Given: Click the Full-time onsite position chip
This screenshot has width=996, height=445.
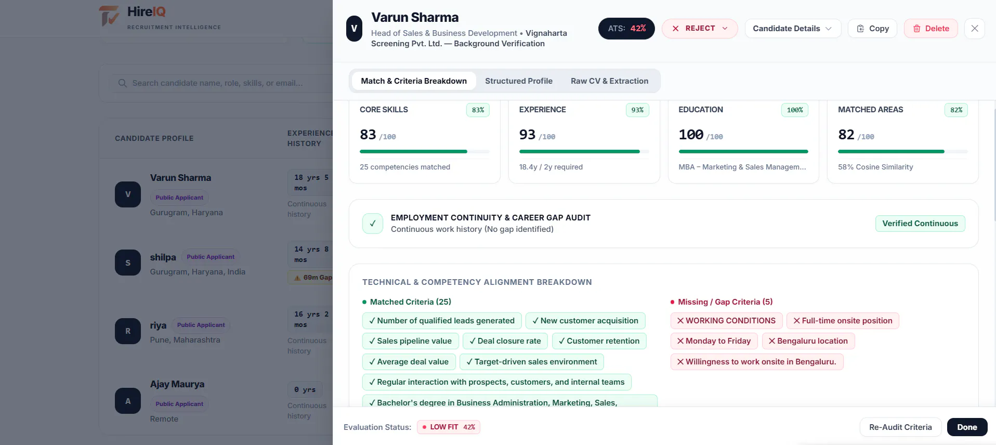Looking at the screenshot, I should coord(843,321).
